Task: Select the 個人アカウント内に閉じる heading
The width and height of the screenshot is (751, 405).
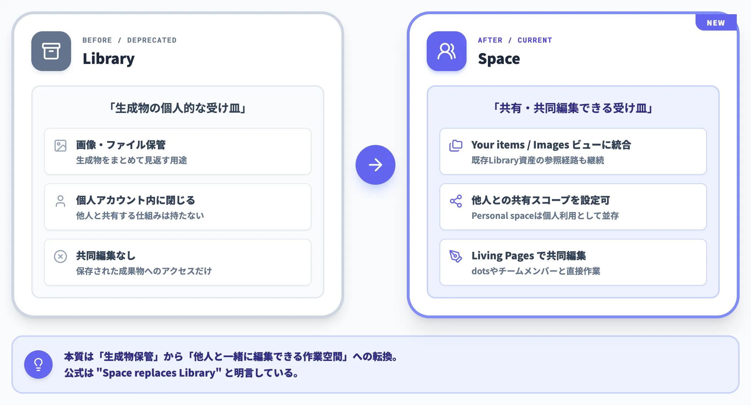Action: coord(135,200)
